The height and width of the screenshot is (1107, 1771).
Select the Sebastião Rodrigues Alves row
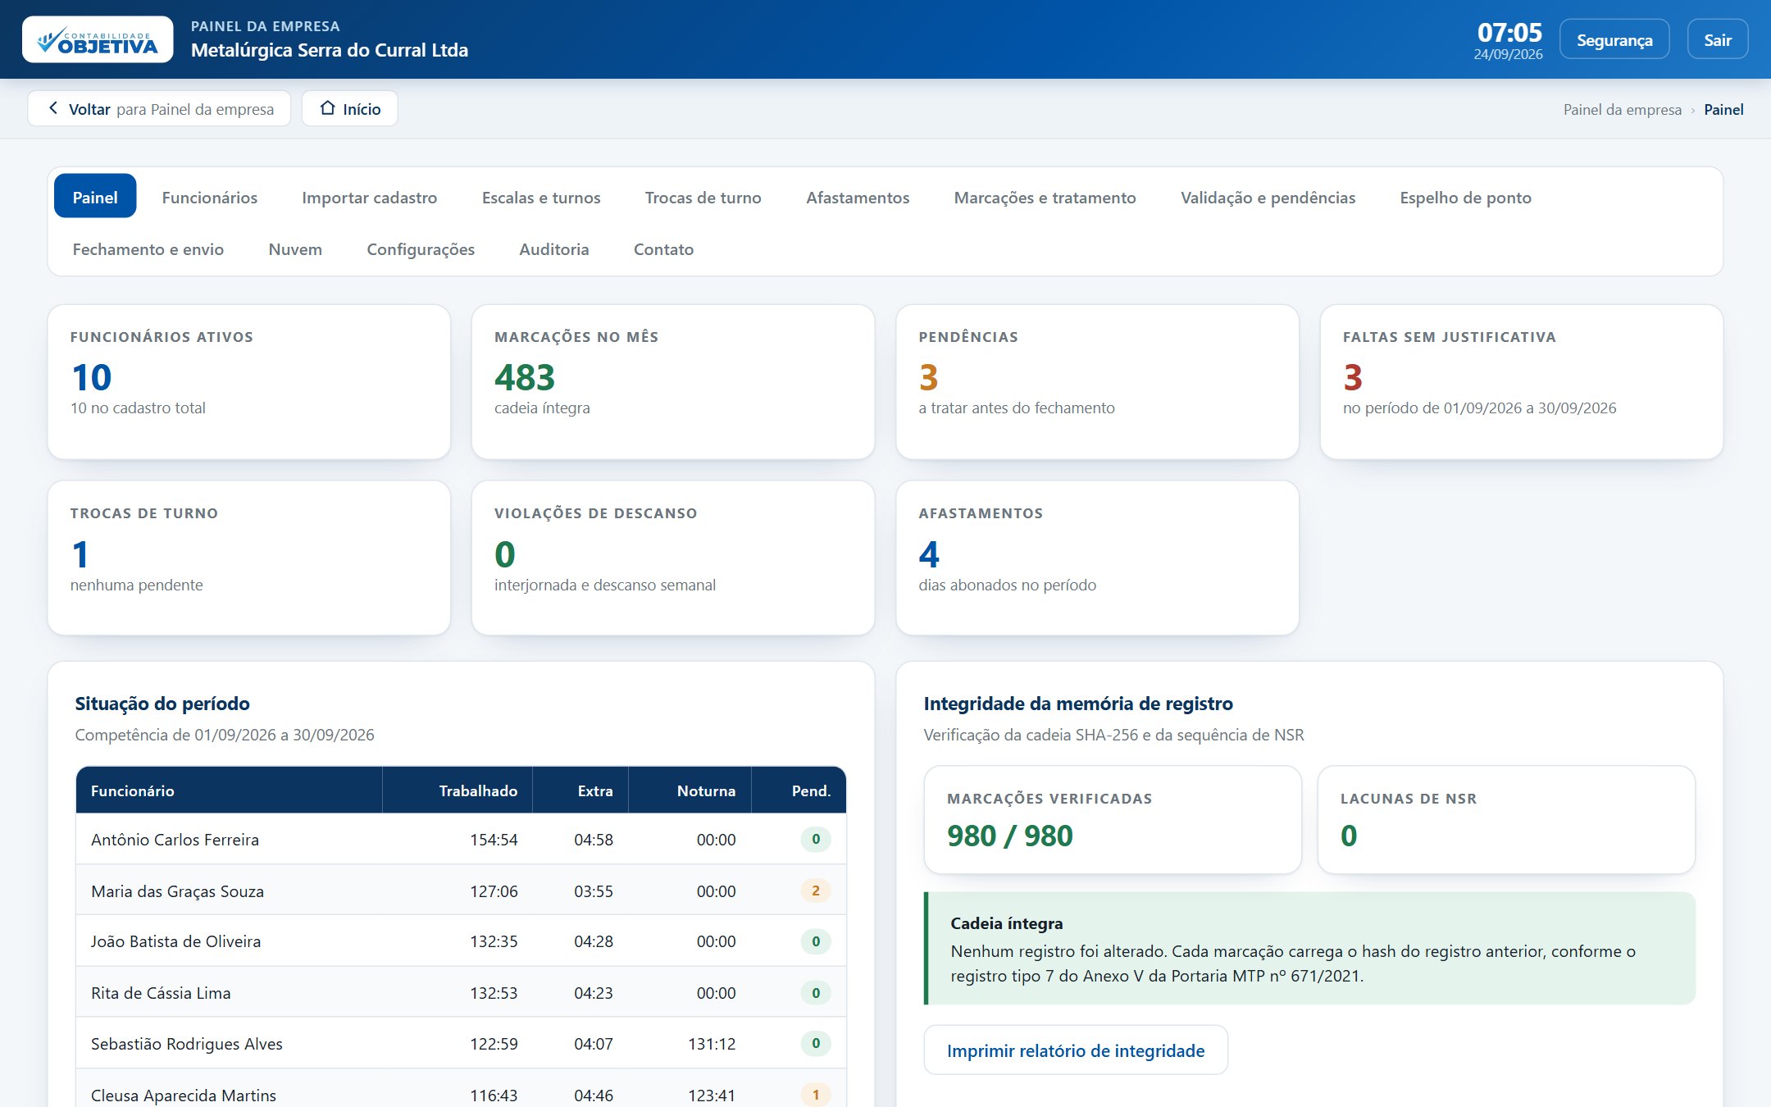click(461, 1043)
